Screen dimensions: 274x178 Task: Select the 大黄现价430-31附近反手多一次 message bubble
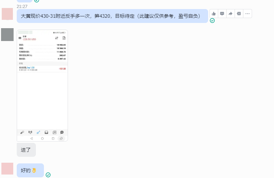112,16
